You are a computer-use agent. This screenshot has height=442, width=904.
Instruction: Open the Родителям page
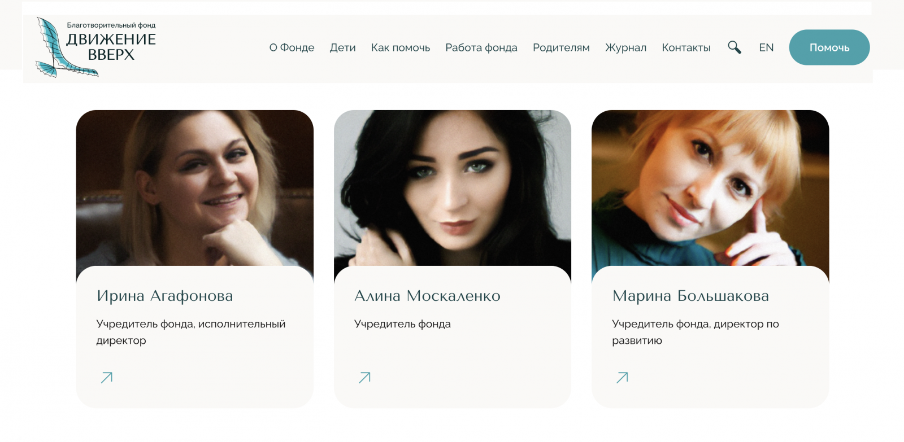coord(561,48)
